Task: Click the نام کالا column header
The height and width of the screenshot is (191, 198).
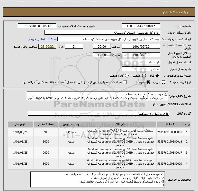Action: [x=120, y=124]
